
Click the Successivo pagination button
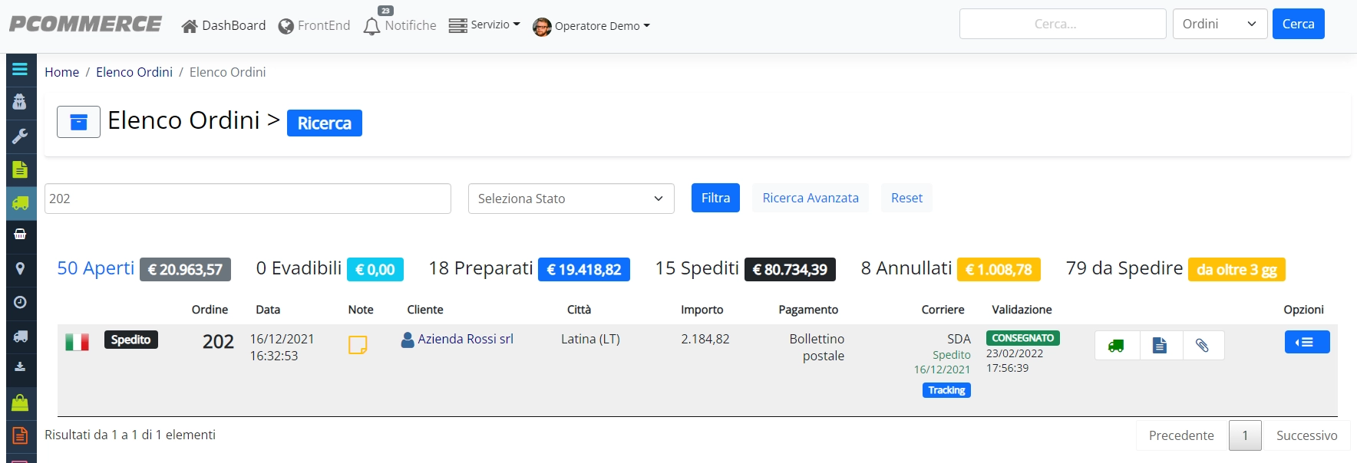[1306, 435]
